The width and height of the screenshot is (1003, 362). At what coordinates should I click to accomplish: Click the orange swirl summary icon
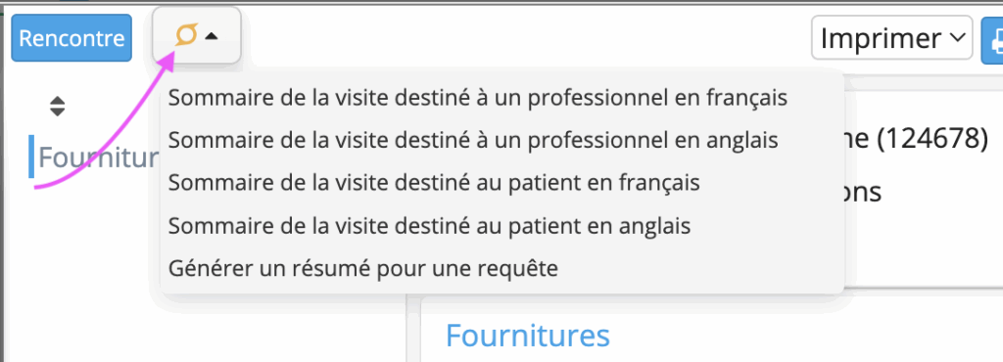tap(186, 36)
